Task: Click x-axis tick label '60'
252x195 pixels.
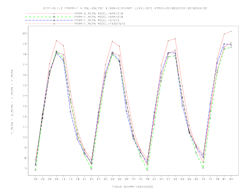Action: tap(175, 179)
